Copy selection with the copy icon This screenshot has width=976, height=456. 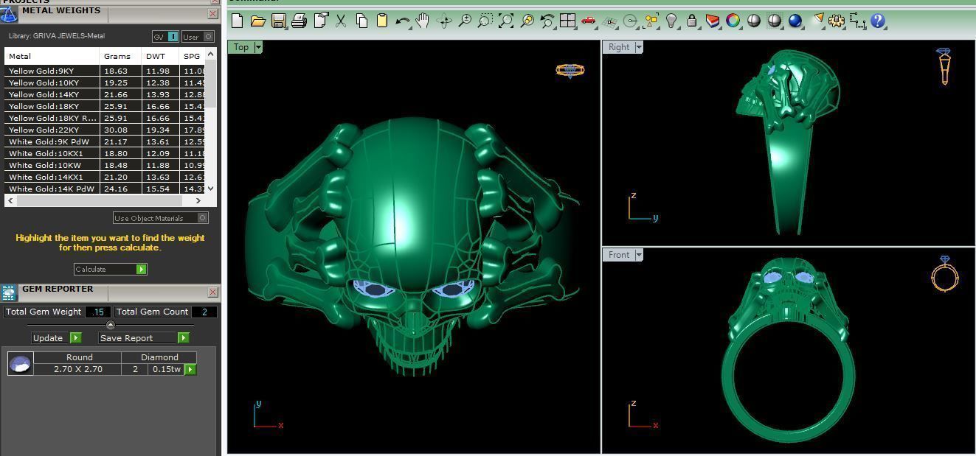(361, 21)
